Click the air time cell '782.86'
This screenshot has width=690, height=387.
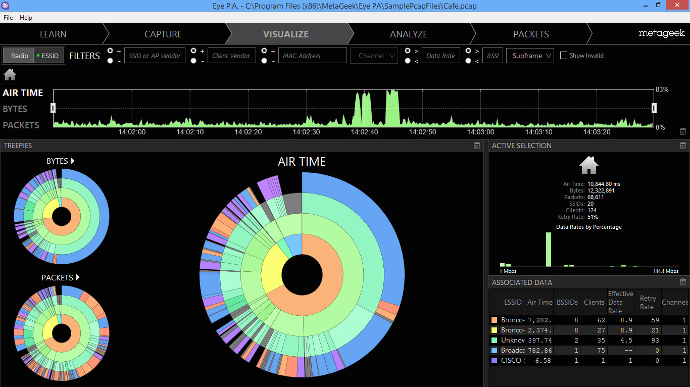pos(539,351)
